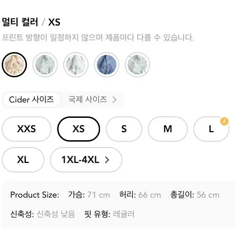
Task: Select size L
Action: coord(211,129)
